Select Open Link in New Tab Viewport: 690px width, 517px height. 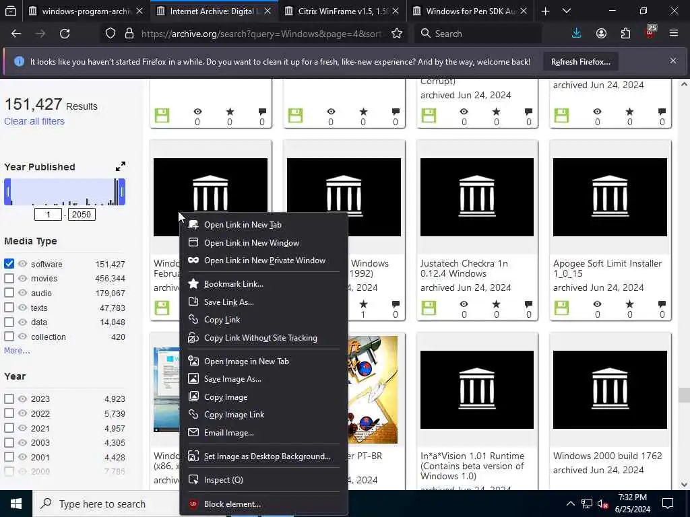(x=263, y=225)
